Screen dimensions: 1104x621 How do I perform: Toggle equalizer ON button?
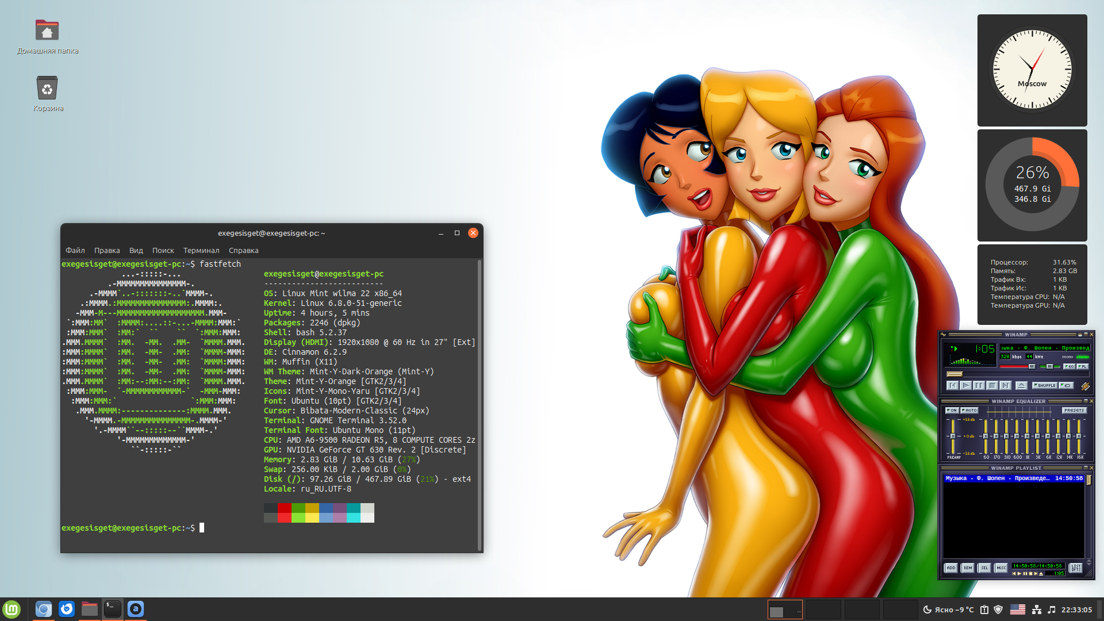pos(952,411)
